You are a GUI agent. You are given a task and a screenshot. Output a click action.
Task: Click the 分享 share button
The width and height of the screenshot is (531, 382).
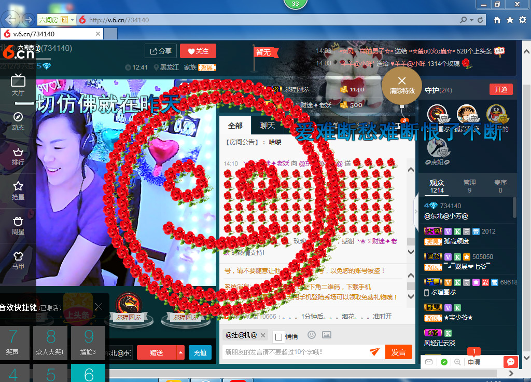[161, 51]
